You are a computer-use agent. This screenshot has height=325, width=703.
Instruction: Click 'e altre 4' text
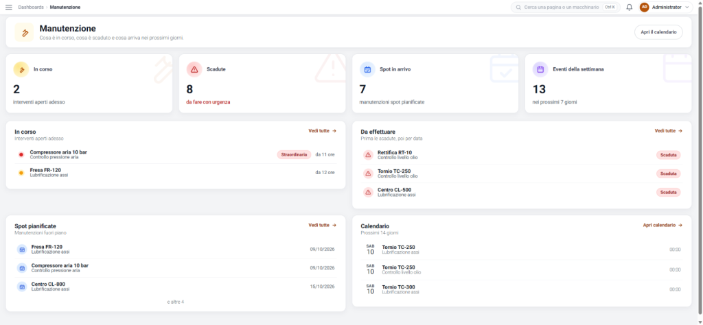click(x=176, y=302)
